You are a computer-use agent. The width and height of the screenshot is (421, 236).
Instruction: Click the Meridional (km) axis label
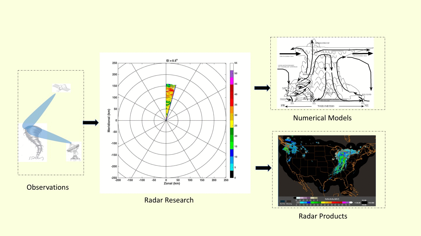(x=109, y=120)
